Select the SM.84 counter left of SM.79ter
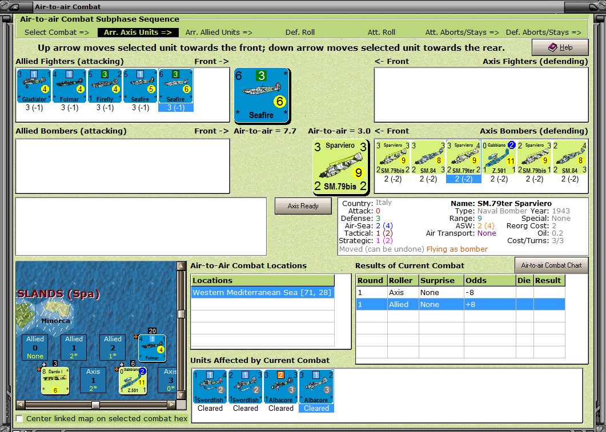 pyautogui.click(x=428, y=157)
